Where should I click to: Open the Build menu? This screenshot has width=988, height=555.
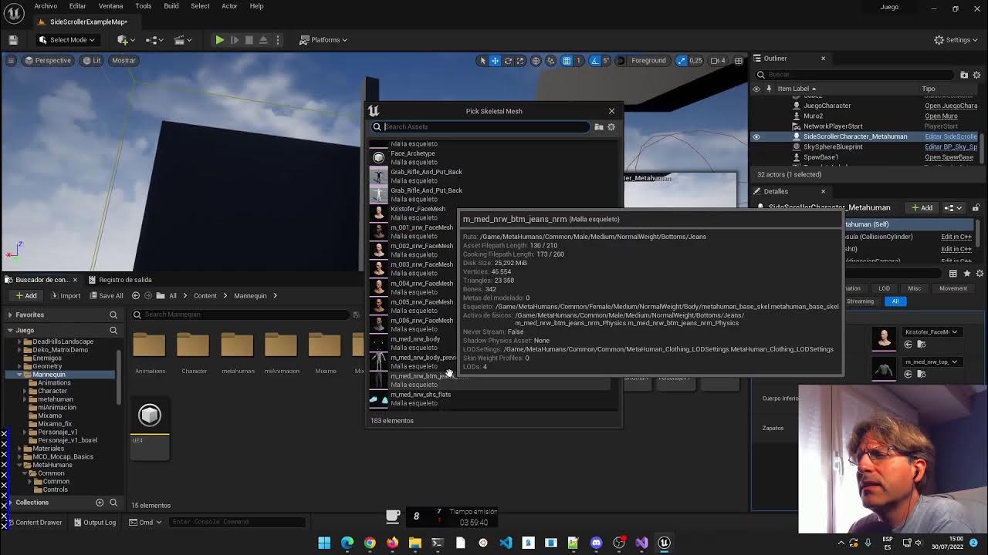pyautogui.click(x=171, y=6)
